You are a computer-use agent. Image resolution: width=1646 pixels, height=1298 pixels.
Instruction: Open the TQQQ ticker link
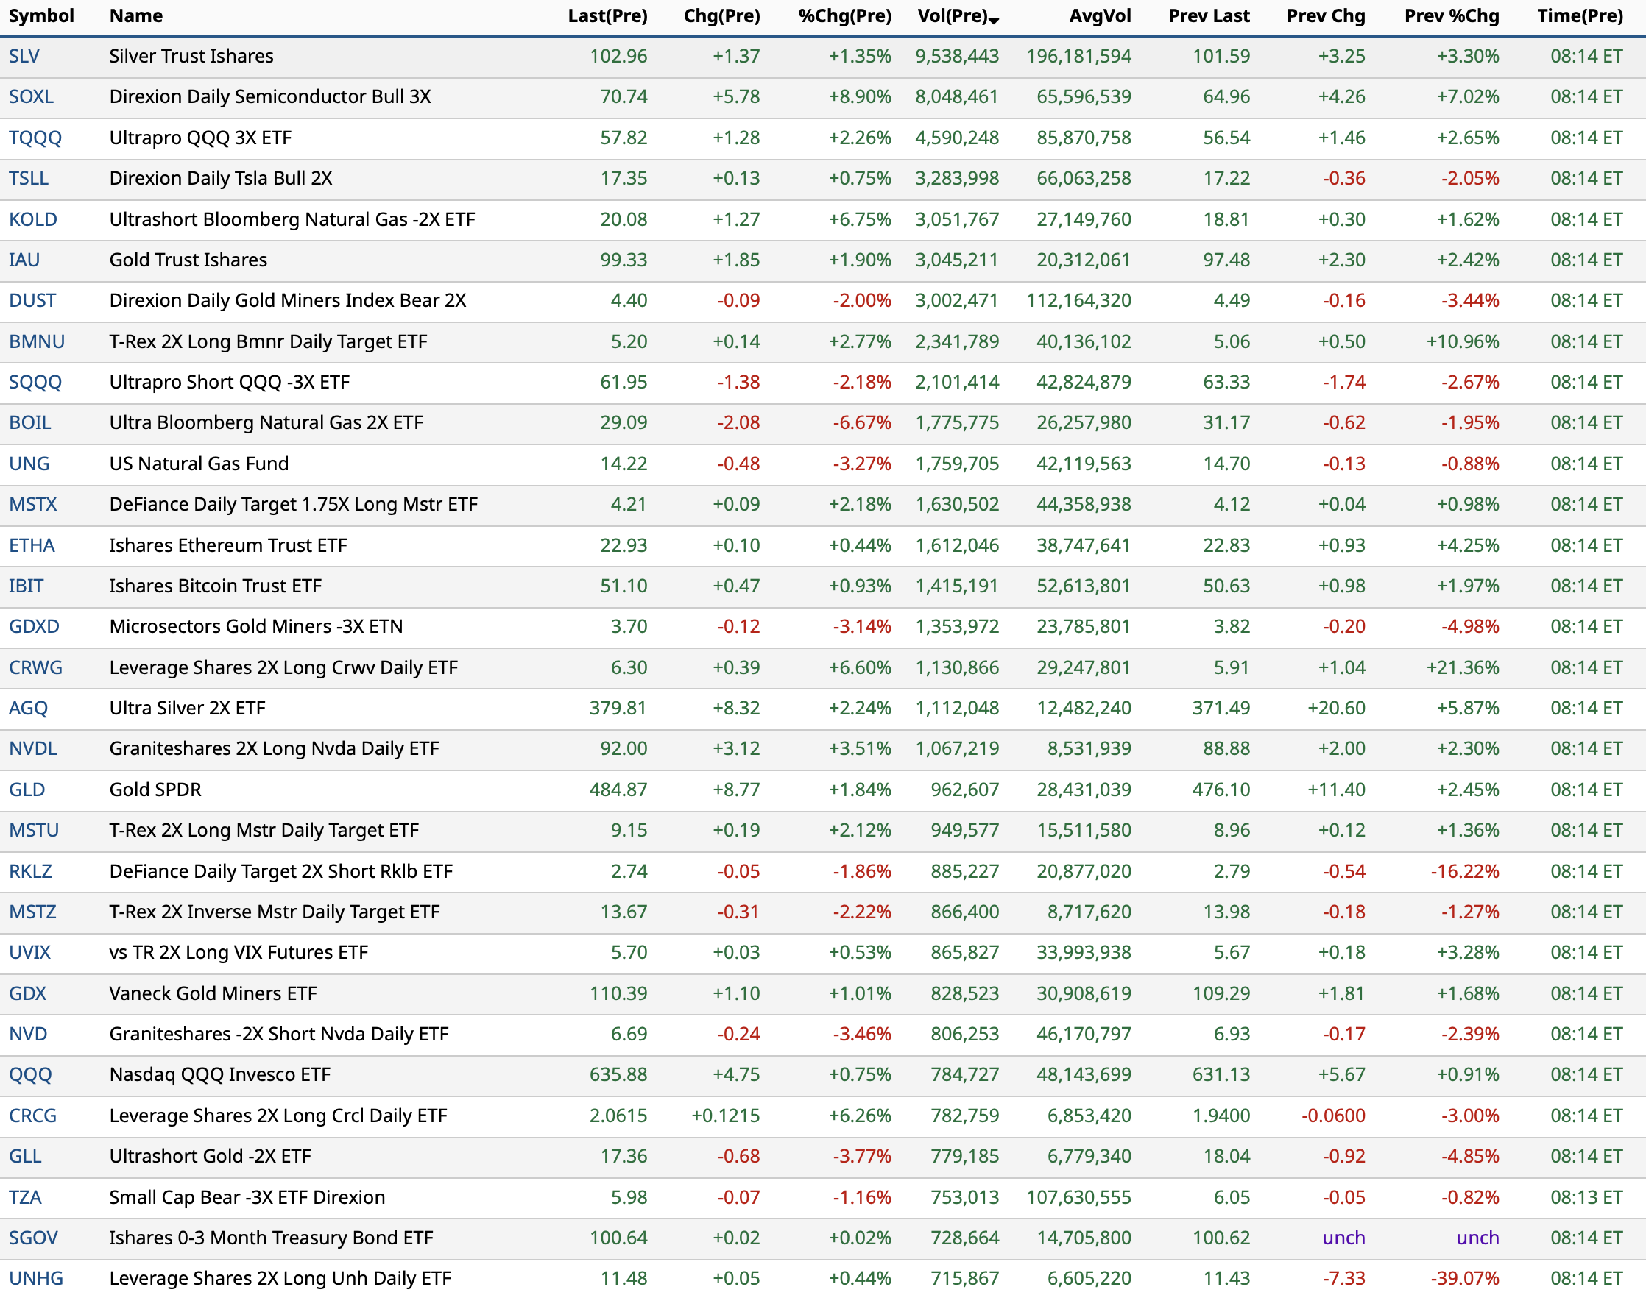pos(35,138)
